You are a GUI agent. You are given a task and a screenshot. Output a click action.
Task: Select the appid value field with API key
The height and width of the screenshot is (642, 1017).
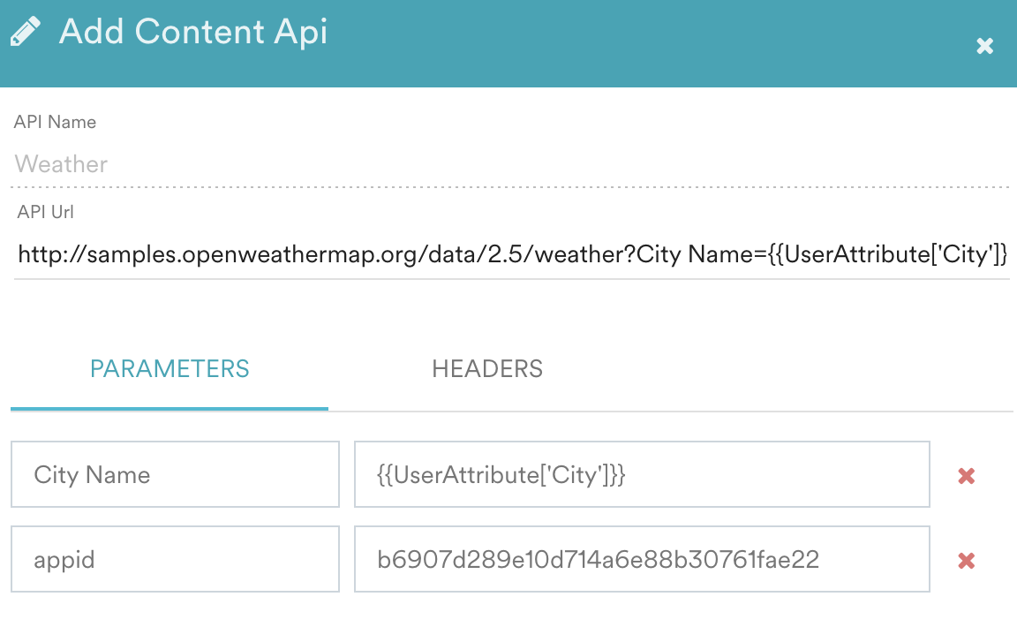click(641, 559)
